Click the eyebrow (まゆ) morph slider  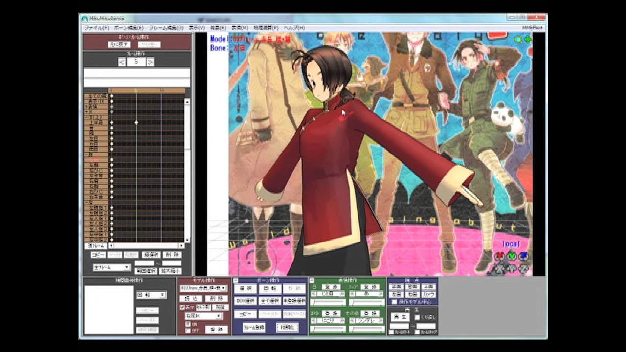(328, 329)
